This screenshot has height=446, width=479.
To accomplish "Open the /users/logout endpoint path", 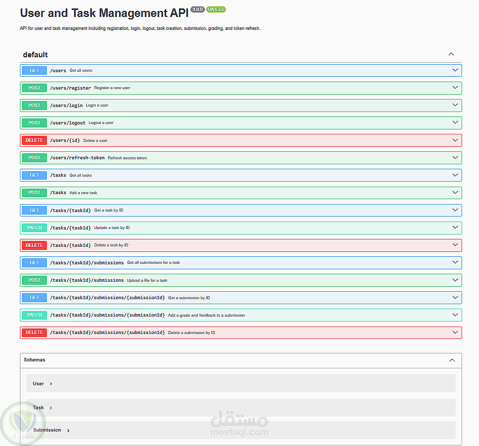I will click(x=67, y=122).
